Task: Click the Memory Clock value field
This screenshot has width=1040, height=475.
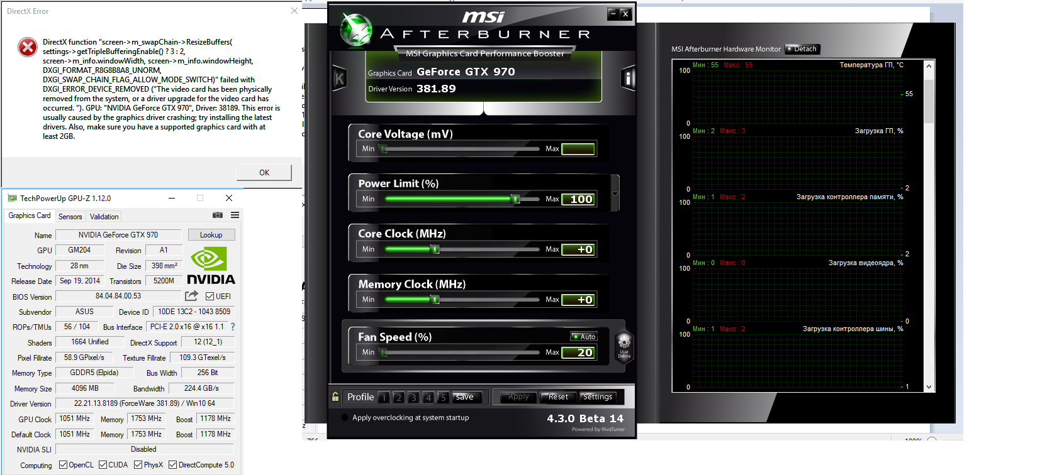Action: tap(578, 300)
